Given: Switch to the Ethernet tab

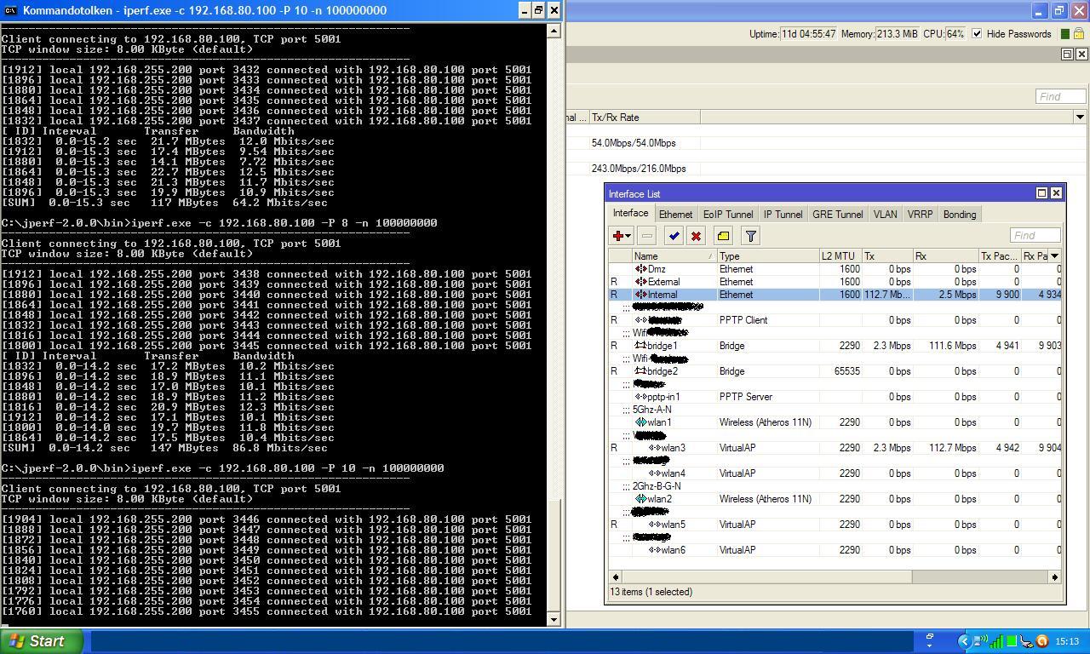Looking at the screenshot, I should point(675,214).
